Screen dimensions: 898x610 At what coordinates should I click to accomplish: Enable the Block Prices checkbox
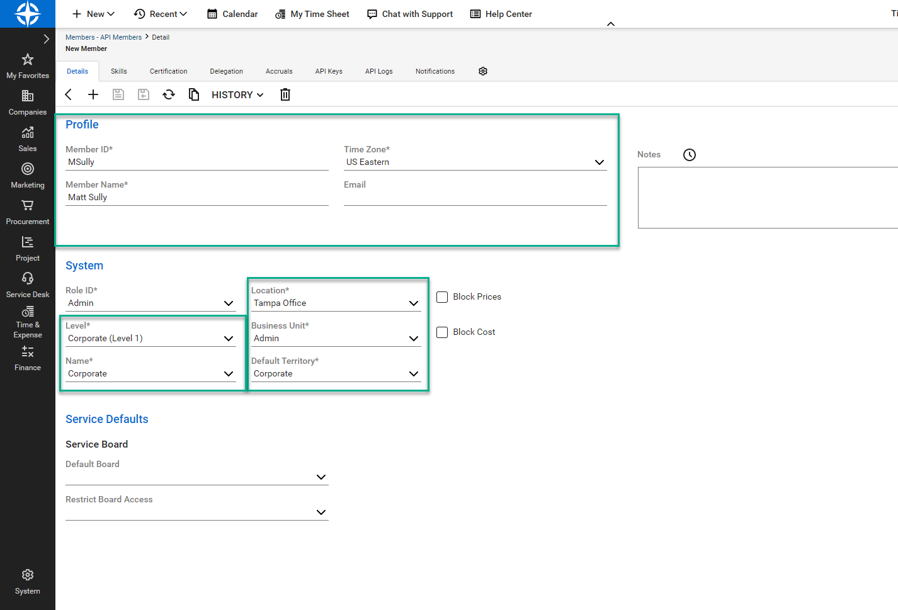442,297
